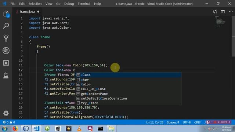The width and height of the screenshot is (235, 132).
Task: Click the code minimap preview
Action: pyautogui.click(x=220, y=22)
